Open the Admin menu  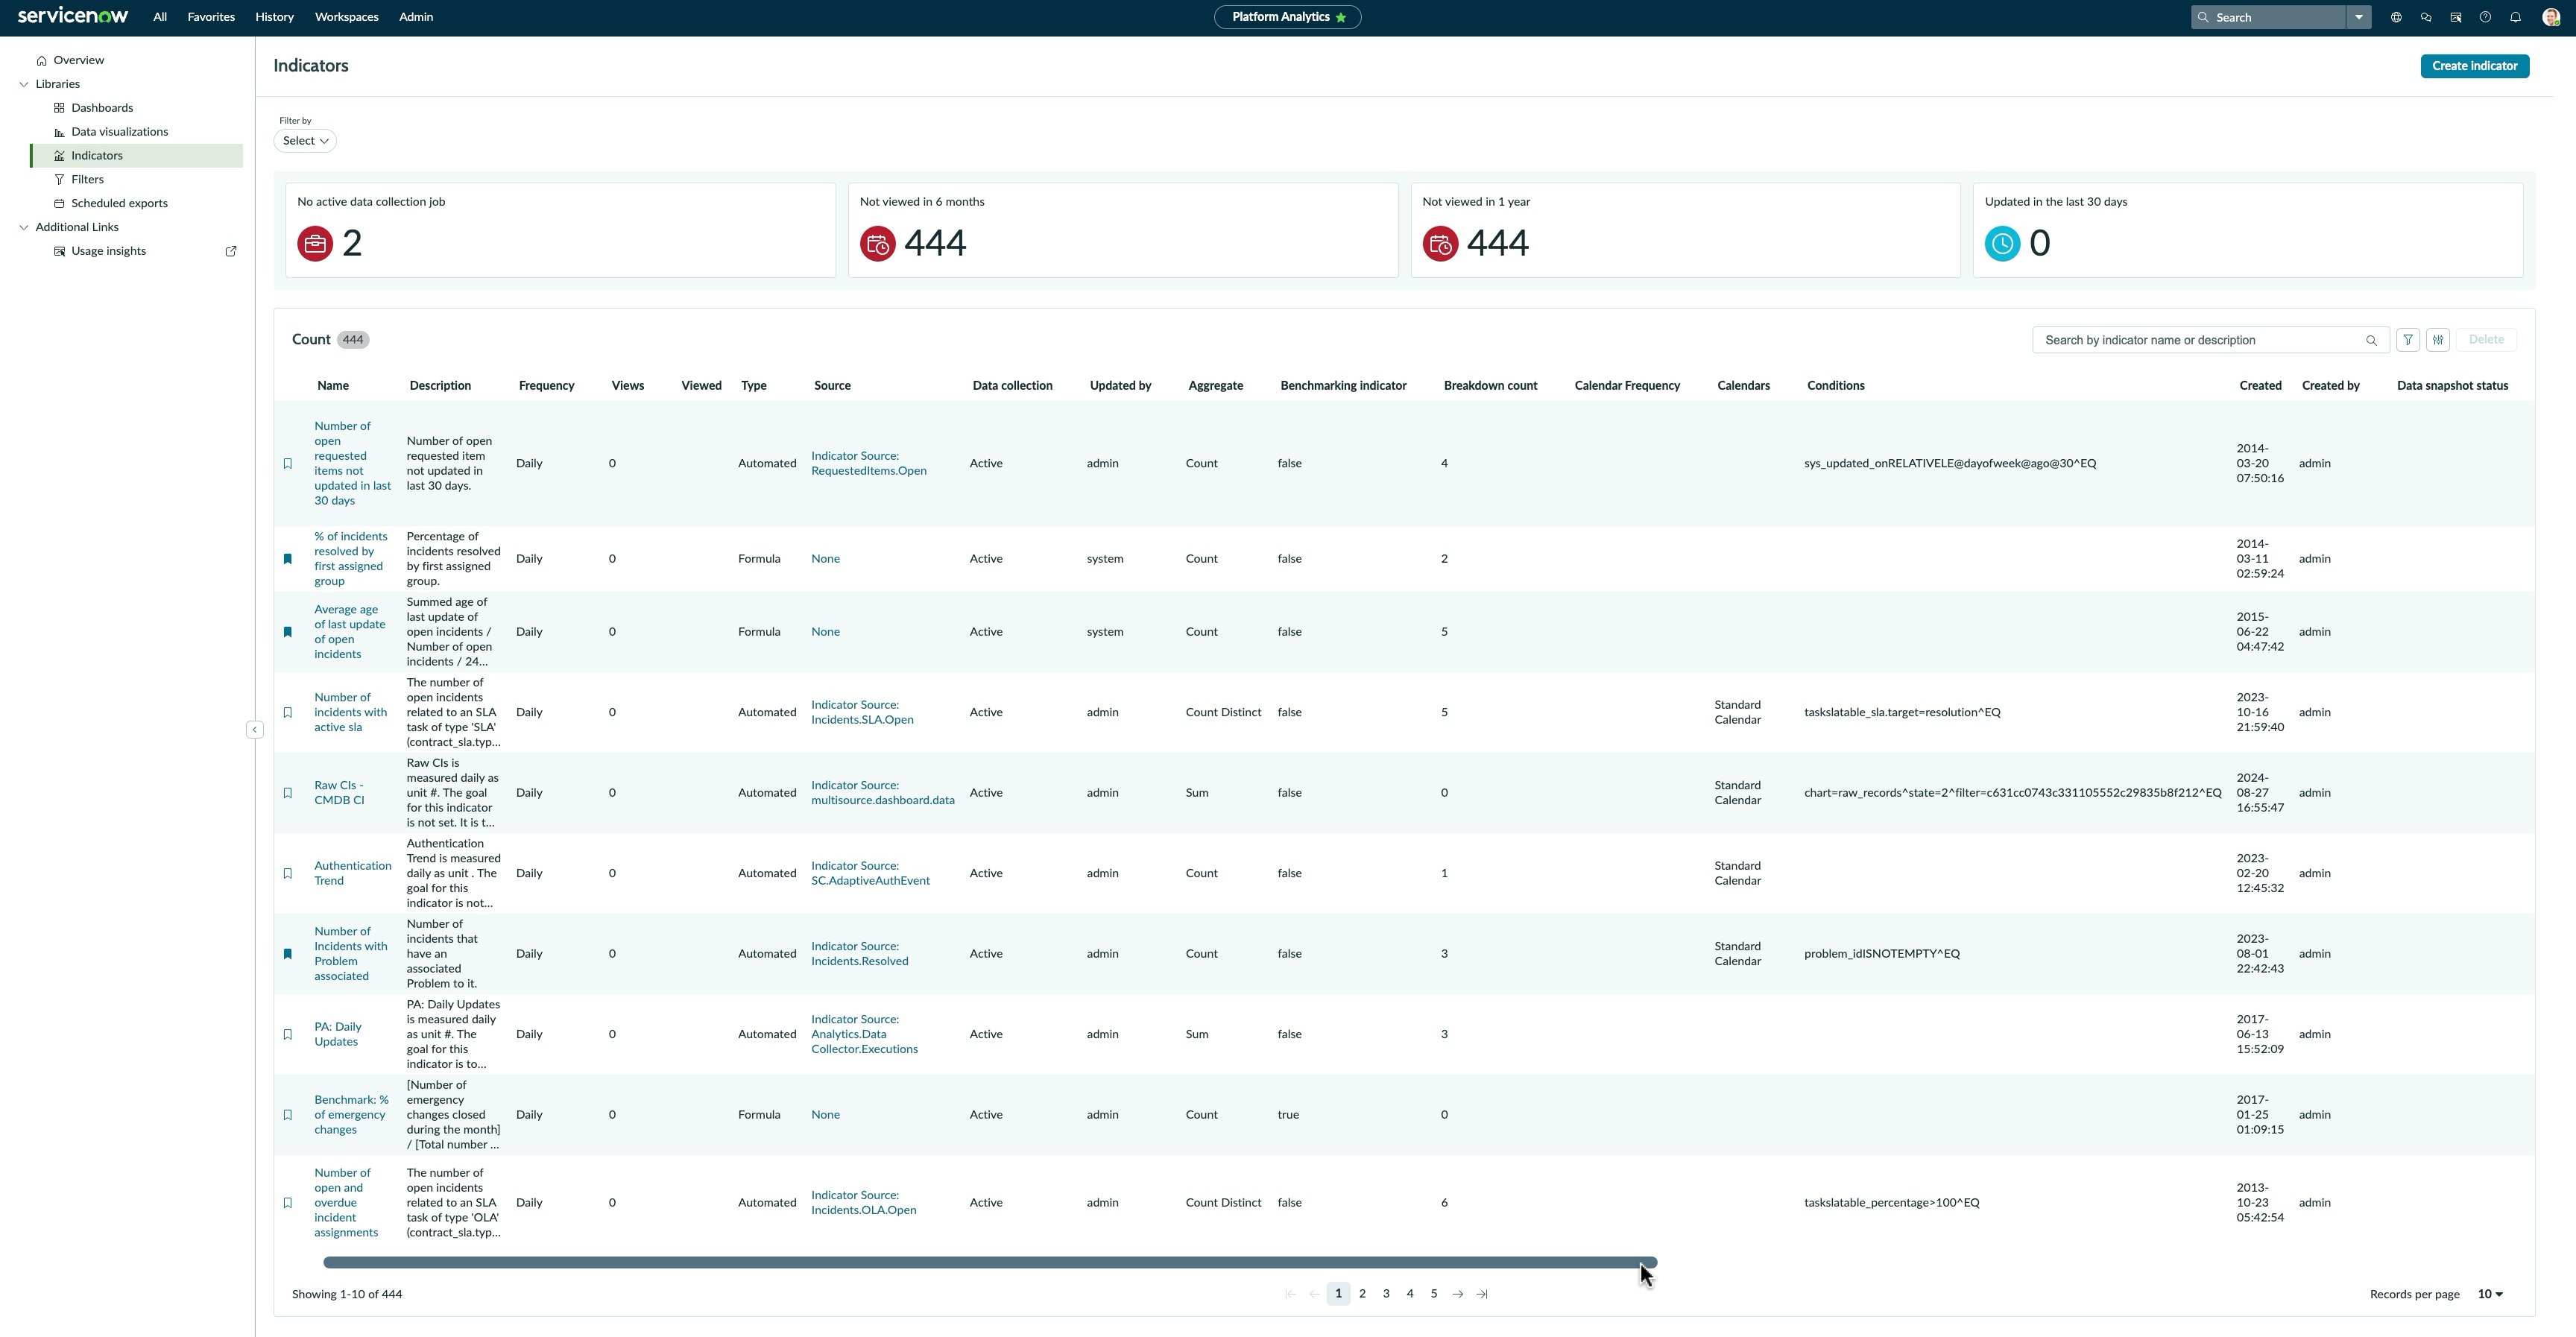(x=416, y=17)
